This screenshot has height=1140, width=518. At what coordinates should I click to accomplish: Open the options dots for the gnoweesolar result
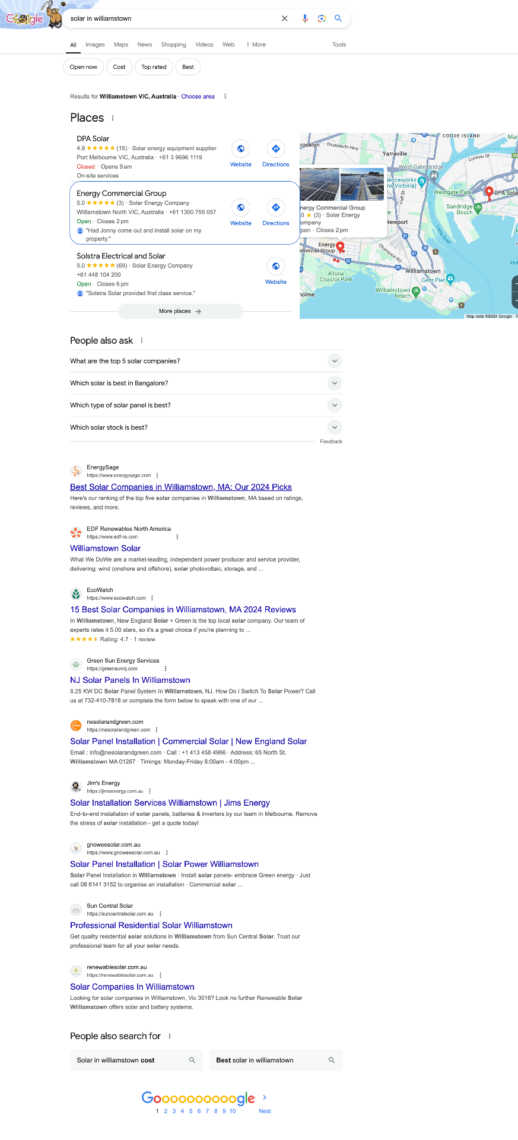click(x=167, y=853)
